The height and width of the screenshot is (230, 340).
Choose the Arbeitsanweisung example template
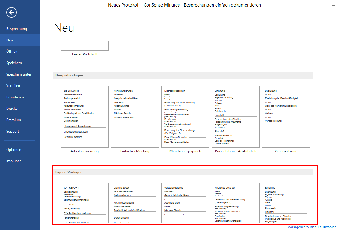(x=85, y=117)
